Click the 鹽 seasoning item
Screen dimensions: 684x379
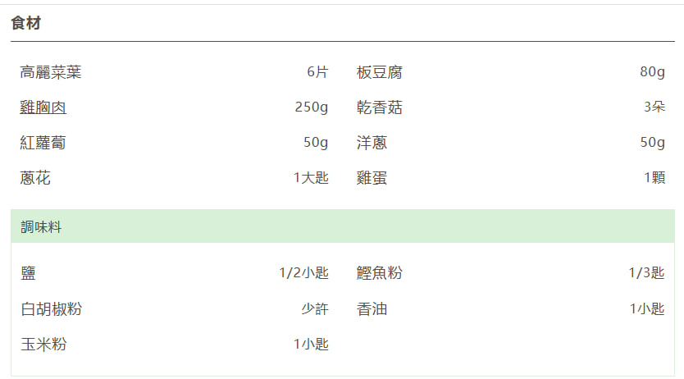click(28, 273)
